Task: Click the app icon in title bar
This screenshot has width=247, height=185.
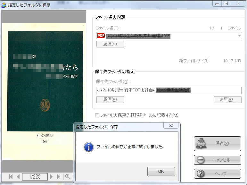Action: [4, 5]
